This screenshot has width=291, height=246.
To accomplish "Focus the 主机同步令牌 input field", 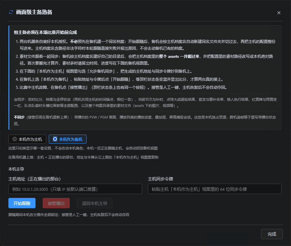I will 214,189.
